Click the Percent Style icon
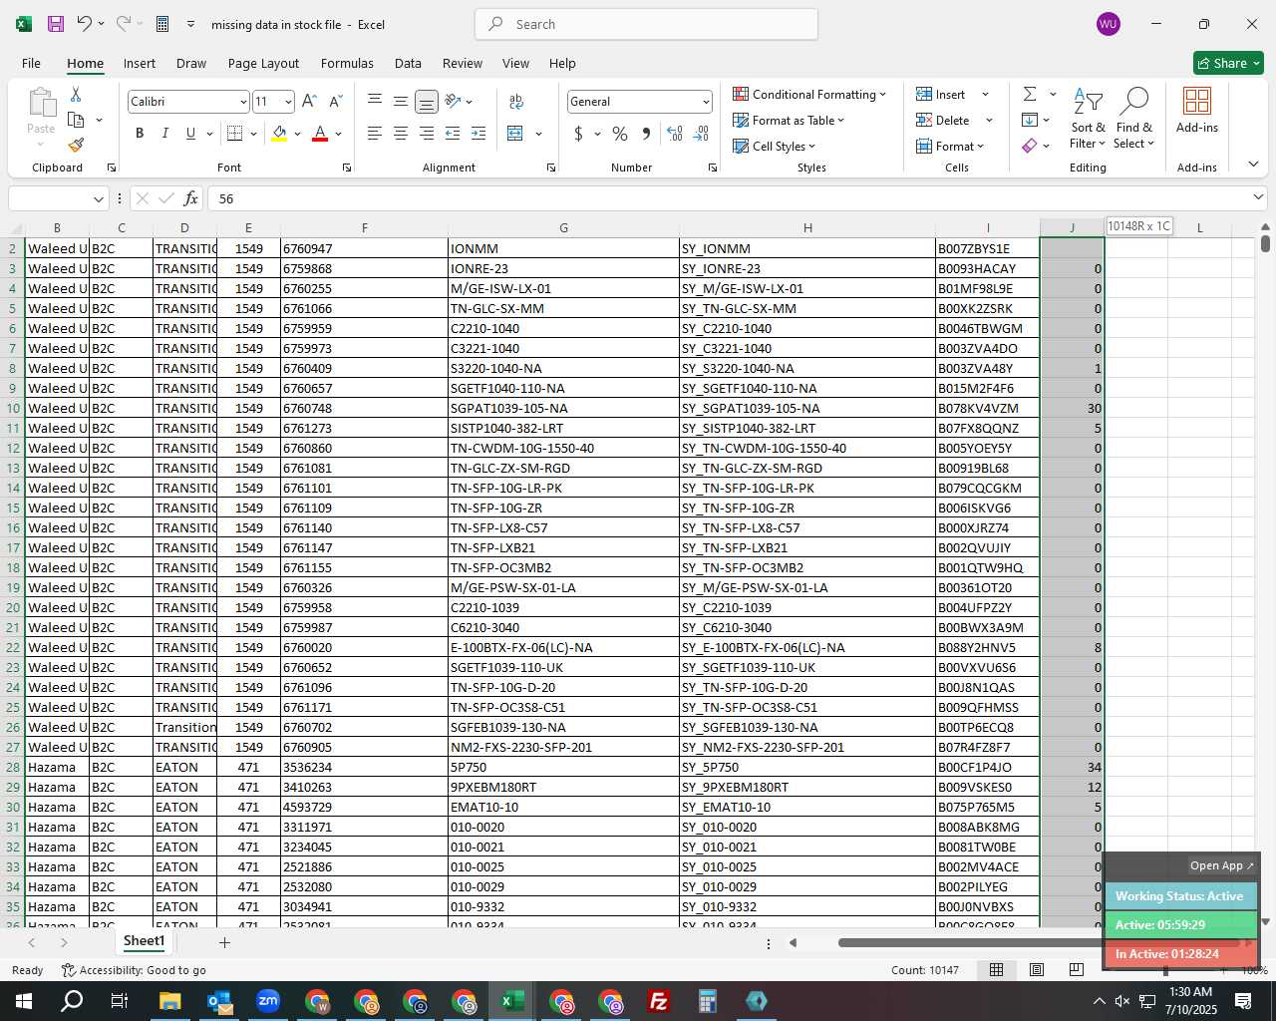1276x1021 pixels. [620, 133]
